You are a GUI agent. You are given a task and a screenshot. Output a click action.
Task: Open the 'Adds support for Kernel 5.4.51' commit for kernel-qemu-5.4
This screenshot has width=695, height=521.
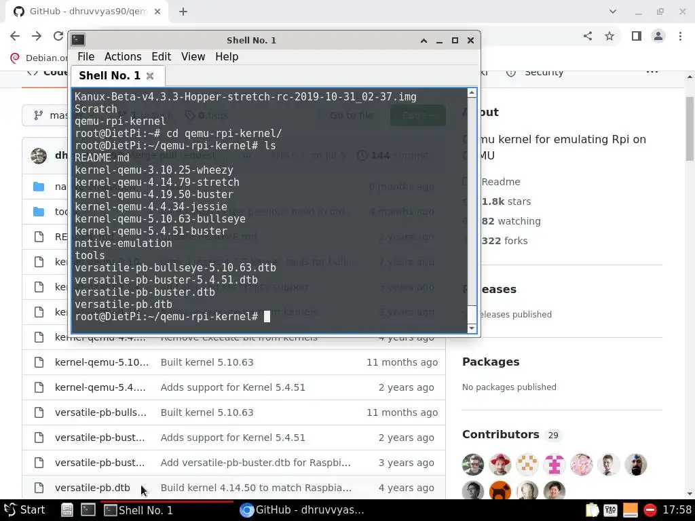(x=233, y=387)
